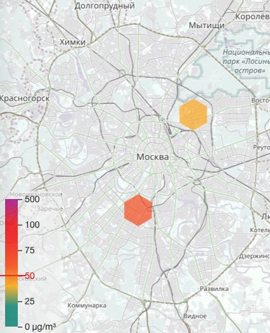Screen dimensions: 270x333
Task: Click the Дзержинский label
Action: [255, 256]
